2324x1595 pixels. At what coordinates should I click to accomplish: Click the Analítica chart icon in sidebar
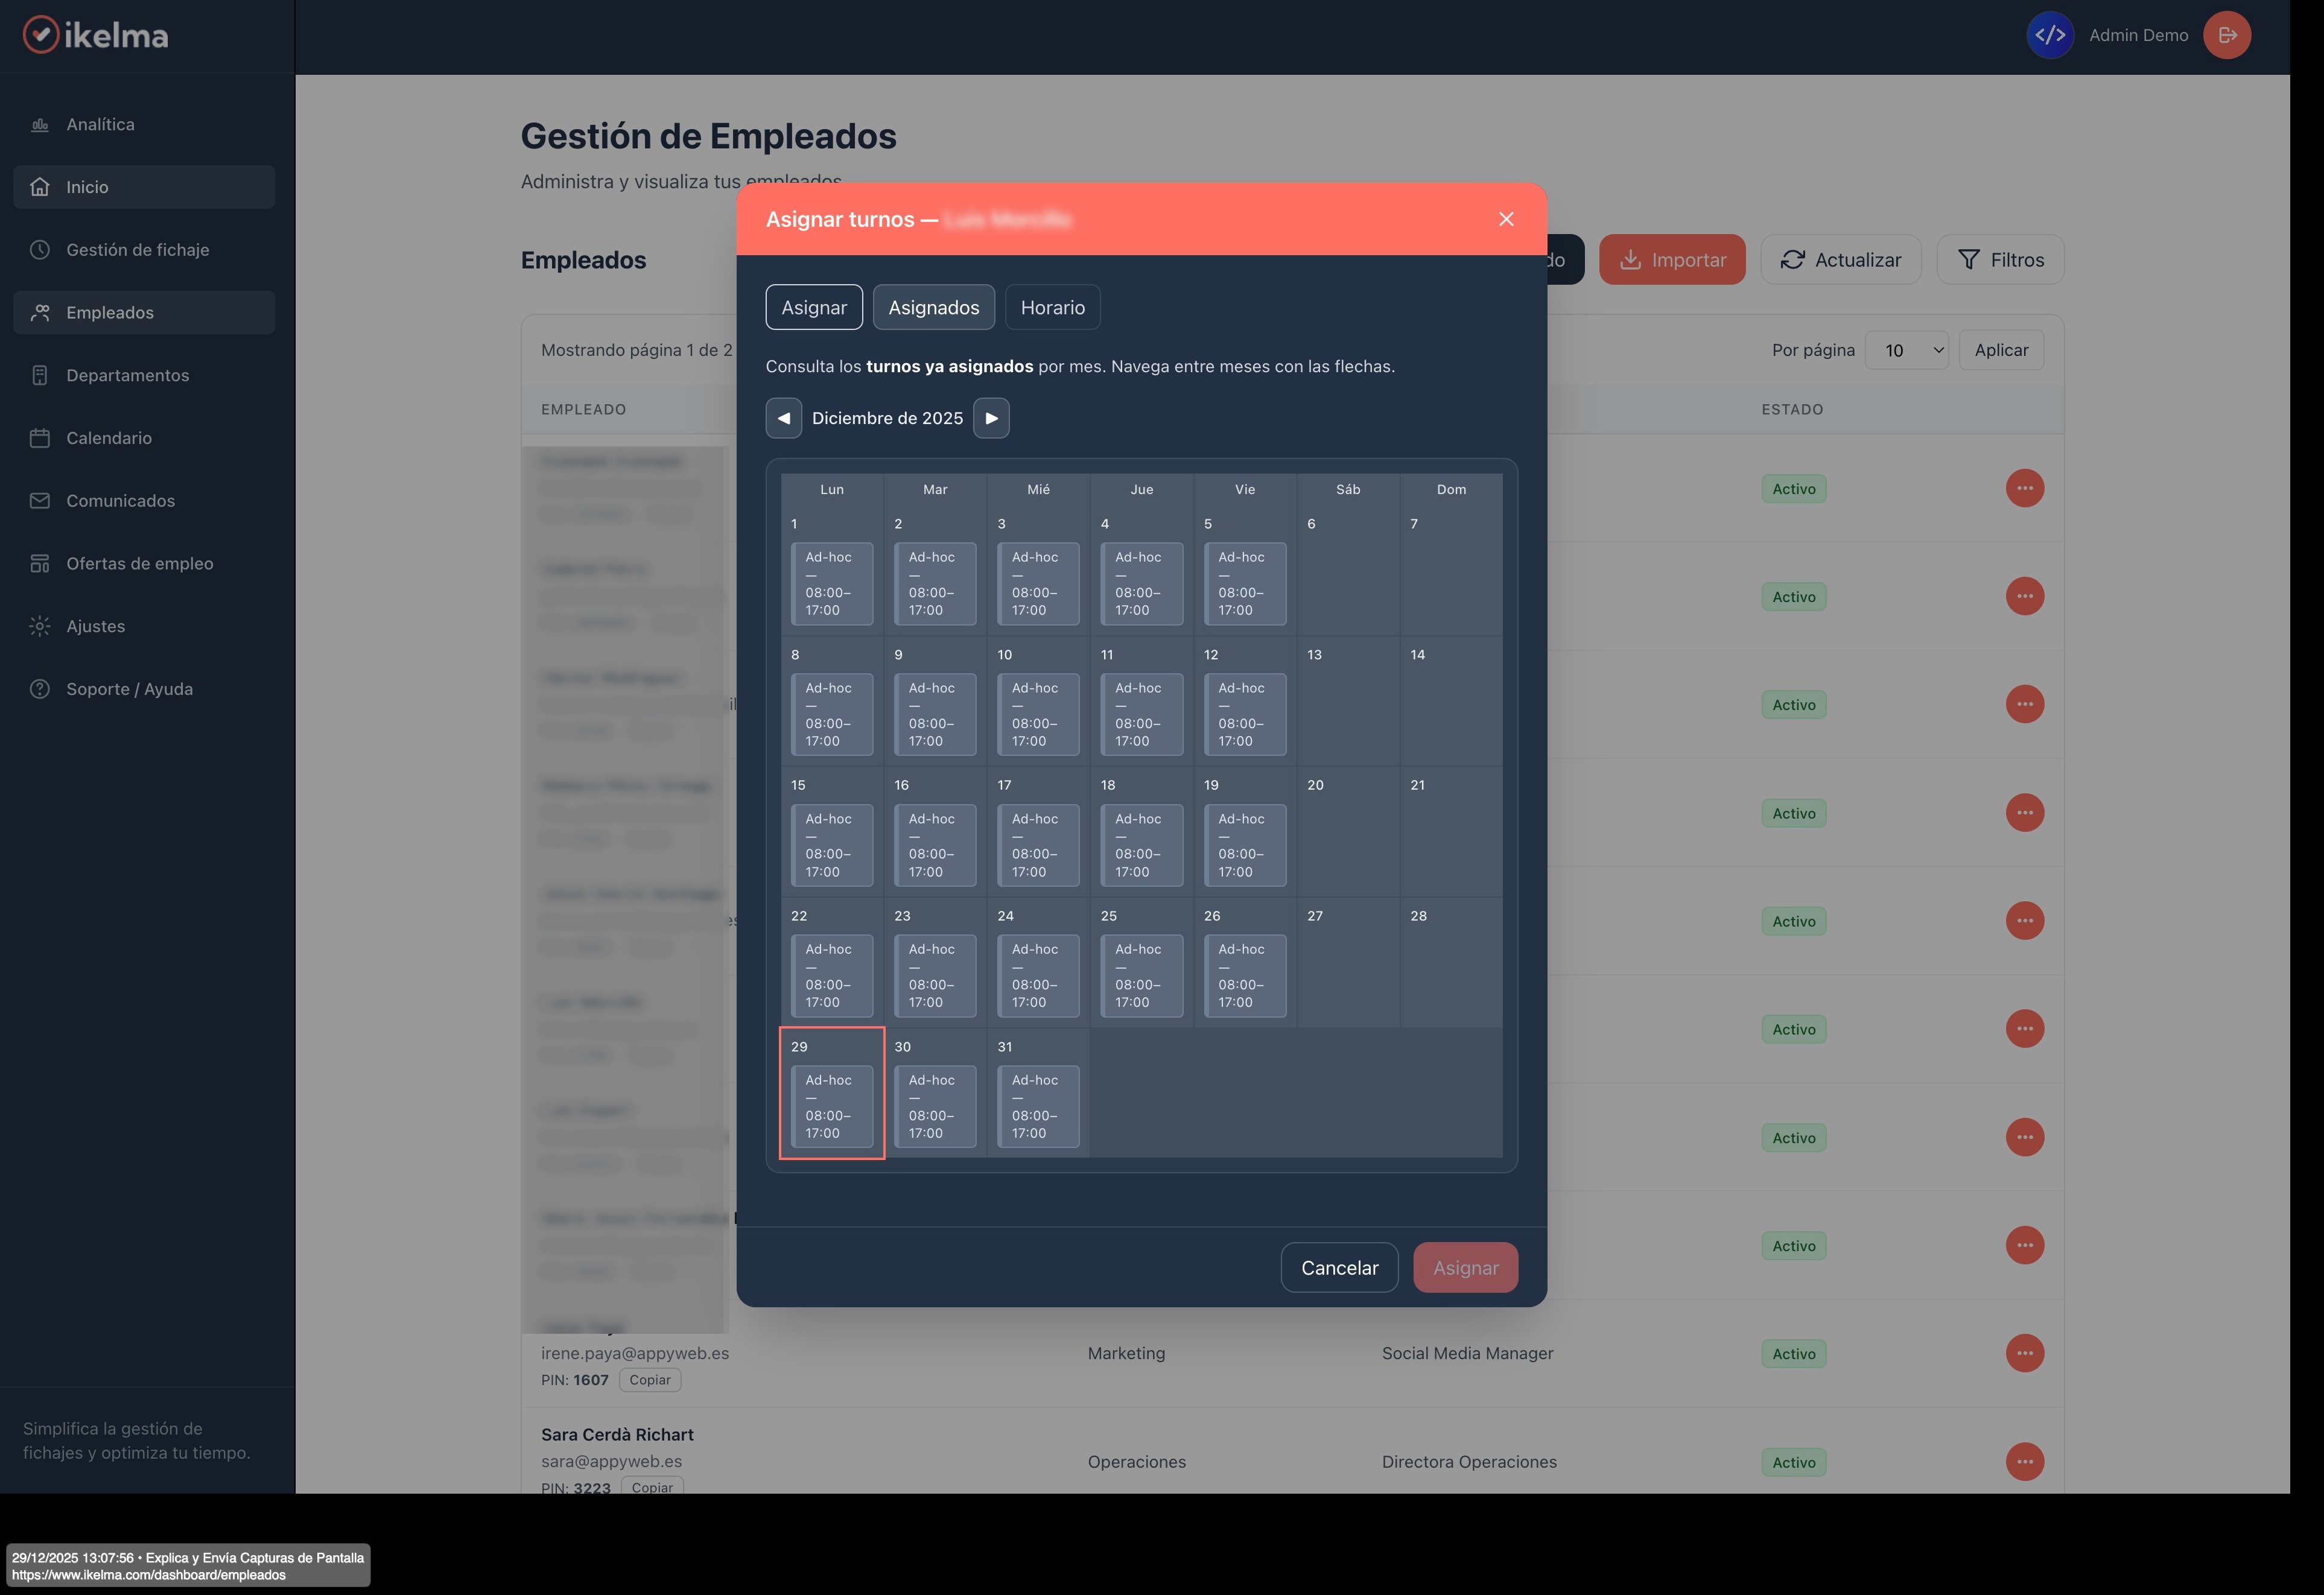(40, 125)
